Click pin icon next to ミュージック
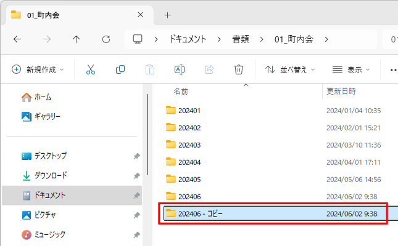The width and height of the screenshot is (398, 246). [136, 235]
